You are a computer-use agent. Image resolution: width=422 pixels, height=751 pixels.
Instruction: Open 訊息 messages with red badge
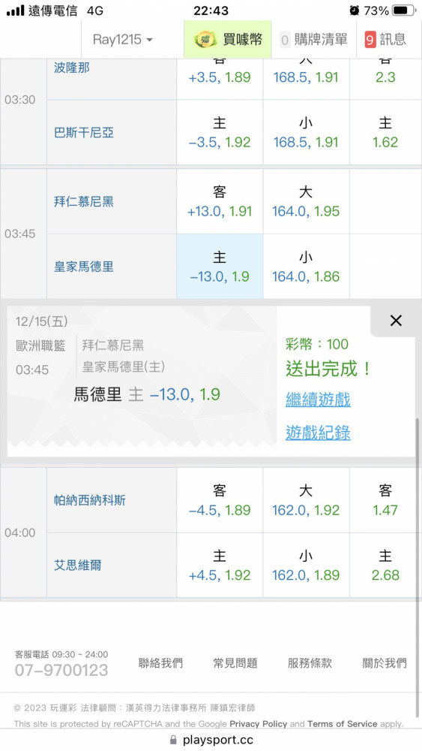coord(386,39)
